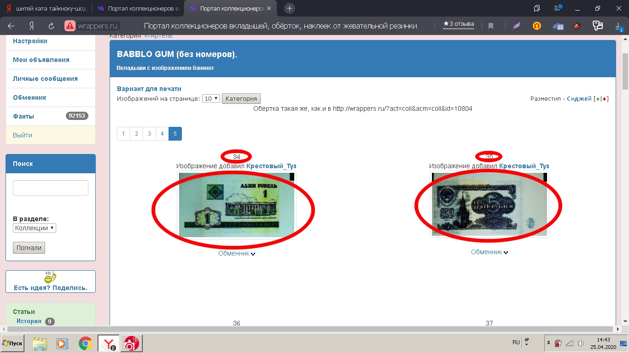The image size is (629, 353).
Task: Go to pagination page 3
Action: (x=149, y=134)
